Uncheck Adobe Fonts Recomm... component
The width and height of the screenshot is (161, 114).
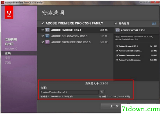[117, 60]
